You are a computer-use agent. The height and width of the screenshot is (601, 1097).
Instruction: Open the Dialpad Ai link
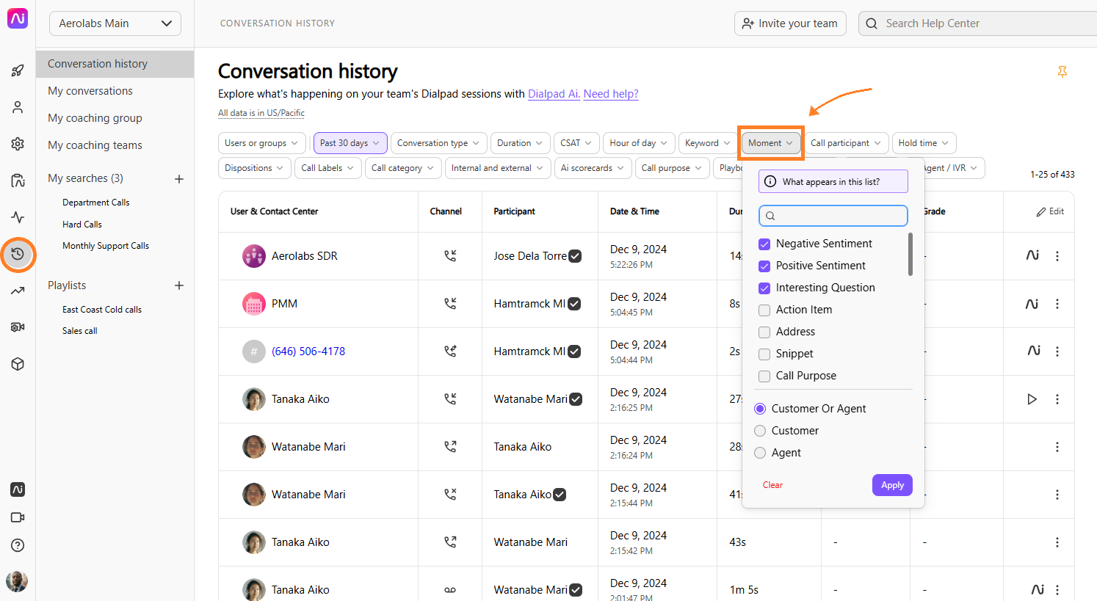(x=554, y=94)
